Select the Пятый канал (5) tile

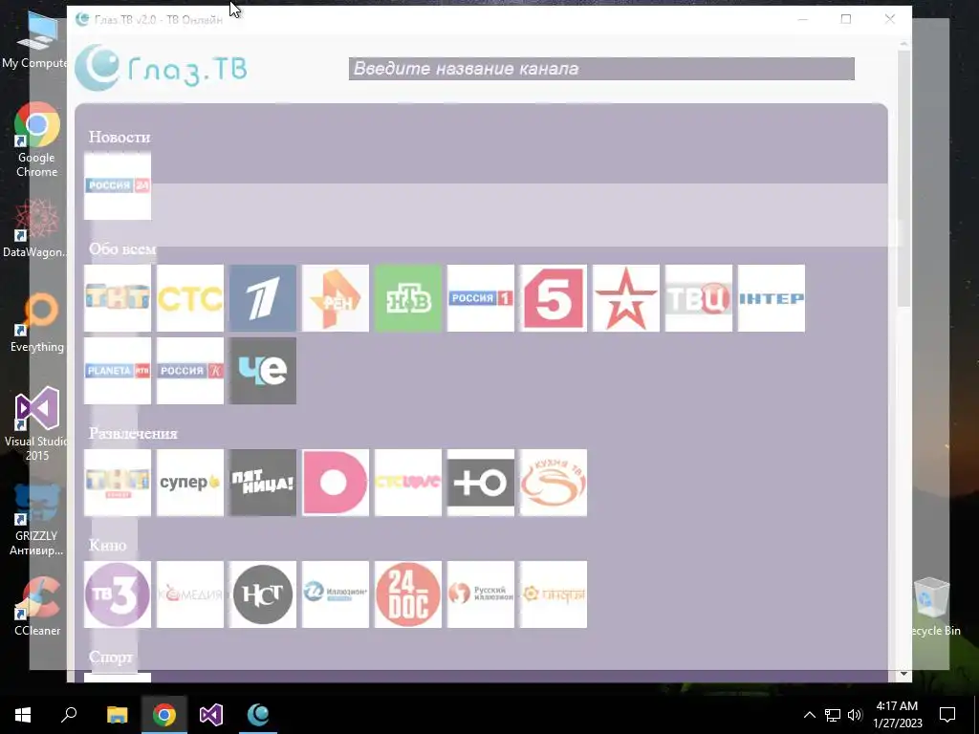(554, 298)
